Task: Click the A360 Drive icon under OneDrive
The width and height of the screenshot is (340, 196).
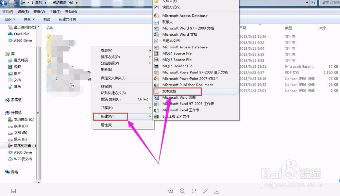Action: click(x=10, y=40)
